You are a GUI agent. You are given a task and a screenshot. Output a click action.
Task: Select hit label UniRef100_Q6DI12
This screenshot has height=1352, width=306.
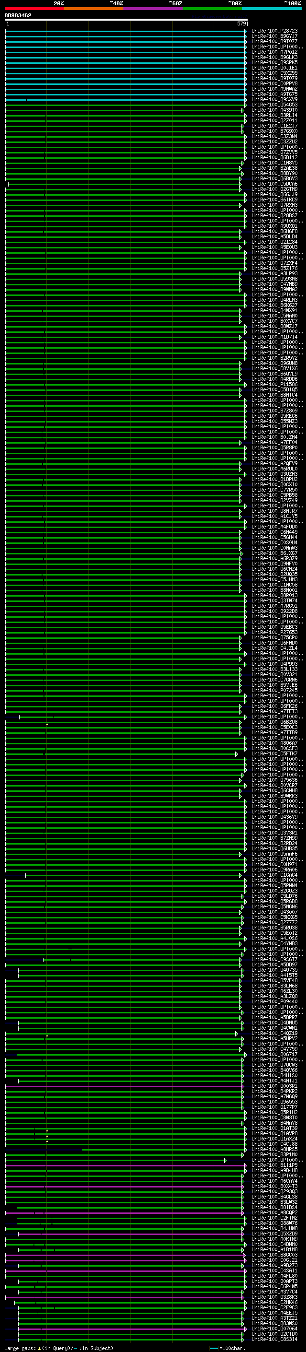(274, 157)
